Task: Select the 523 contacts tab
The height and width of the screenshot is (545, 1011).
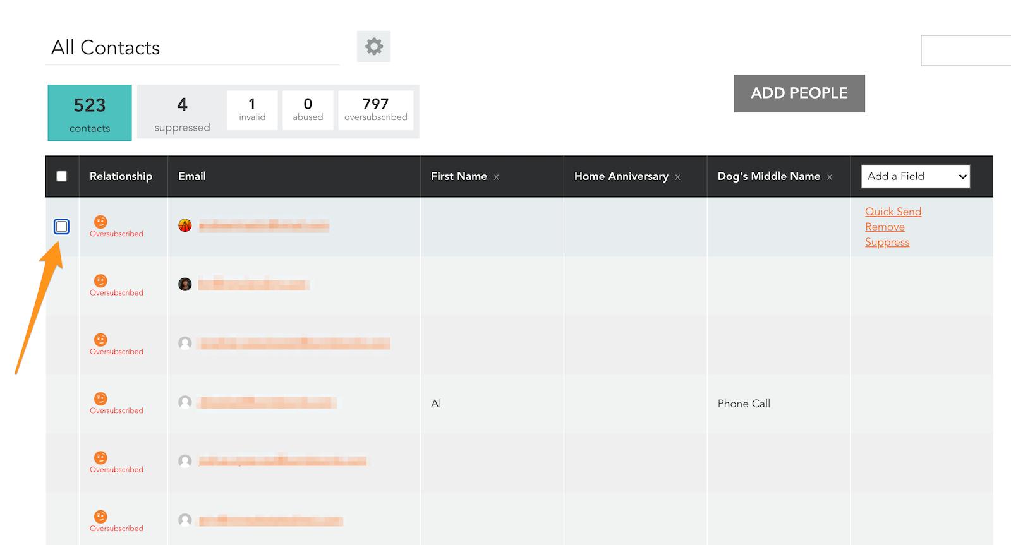Action: point(90,113)
